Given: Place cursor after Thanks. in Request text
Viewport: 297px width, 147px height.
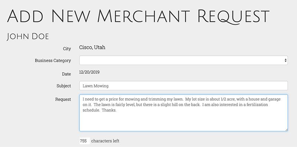Looking at the screenshot, I should (117, 110).
